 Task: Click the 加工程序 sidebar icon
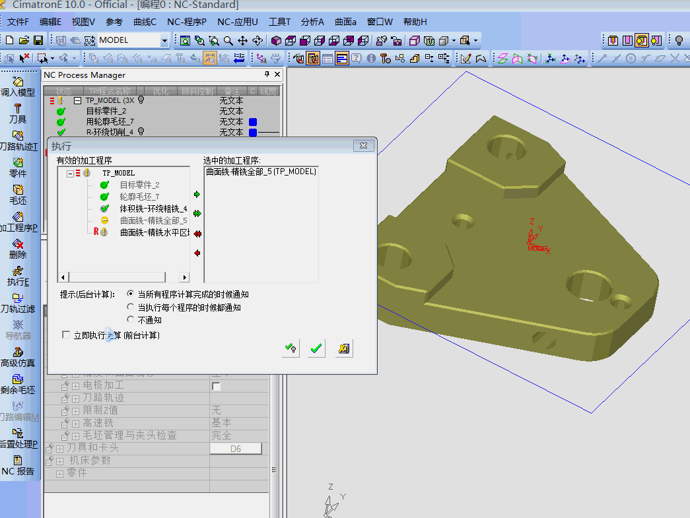(18, 222)
